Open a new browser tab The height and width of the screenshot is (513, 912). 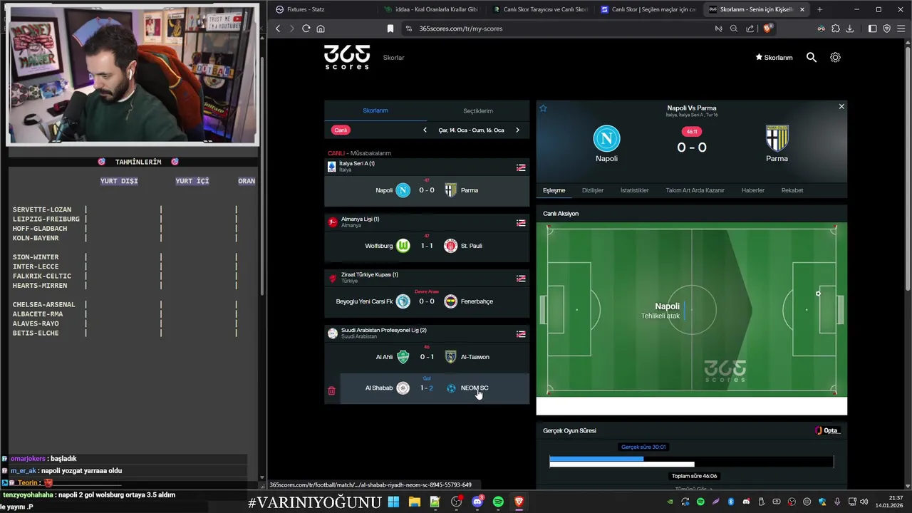click(819, 9)
